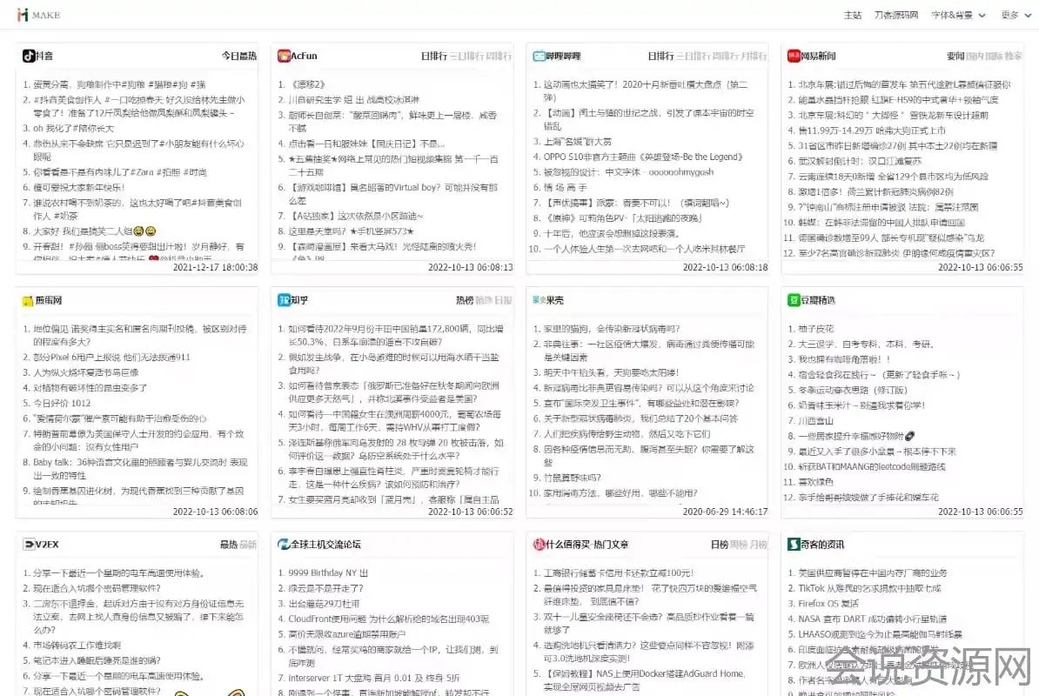This screenshot has height=696, width=1039.
Task: Click the 哔哩哔哩 (Bilibili) icon
Action: point(539,57)
